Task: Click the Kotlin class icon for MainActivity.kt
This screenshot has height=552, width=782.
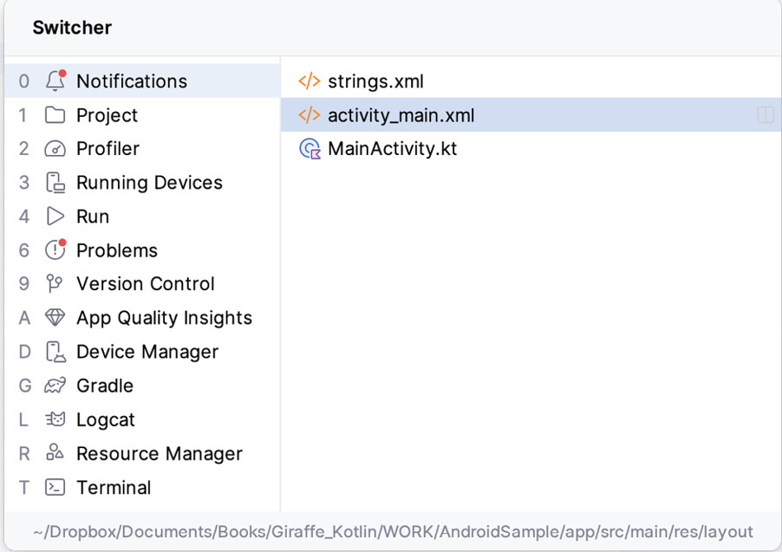Action: pyautogui.click(x=309, y=149)
